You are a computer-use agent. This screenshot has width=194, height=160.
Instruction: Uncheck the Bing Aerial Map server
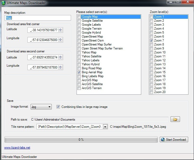point(79,72)
